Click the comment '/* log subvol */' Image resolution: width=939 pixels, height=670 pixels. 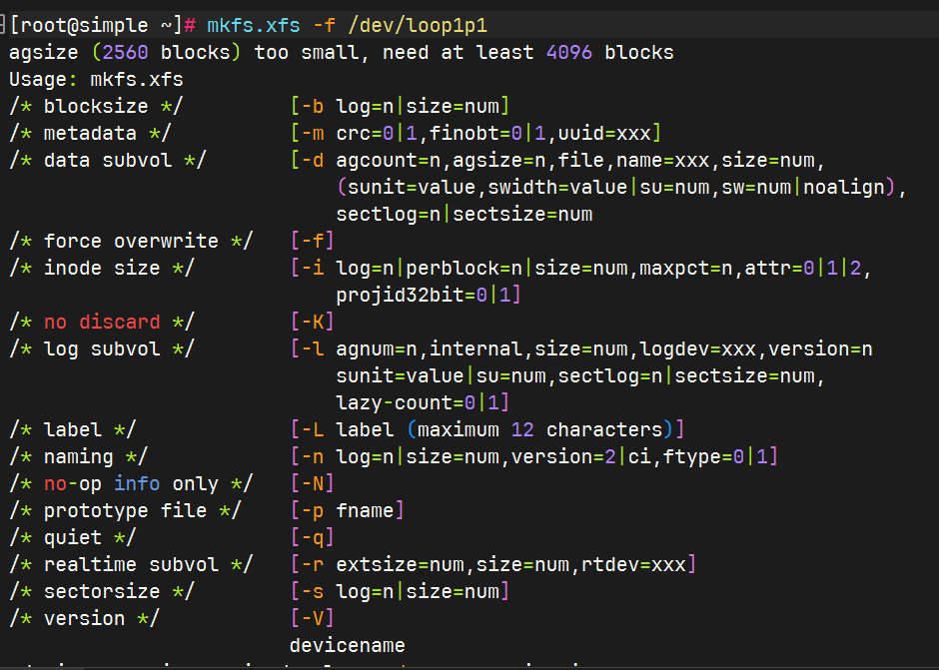click(x=102, y=349)
